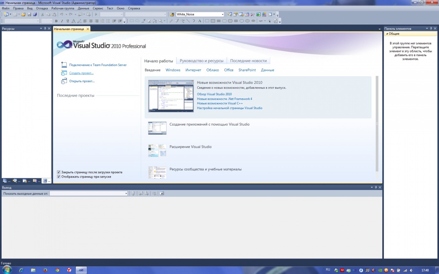439x274 pixels.
Task: Open Панель элементов window position dropdown
Action: click(427, 28)
